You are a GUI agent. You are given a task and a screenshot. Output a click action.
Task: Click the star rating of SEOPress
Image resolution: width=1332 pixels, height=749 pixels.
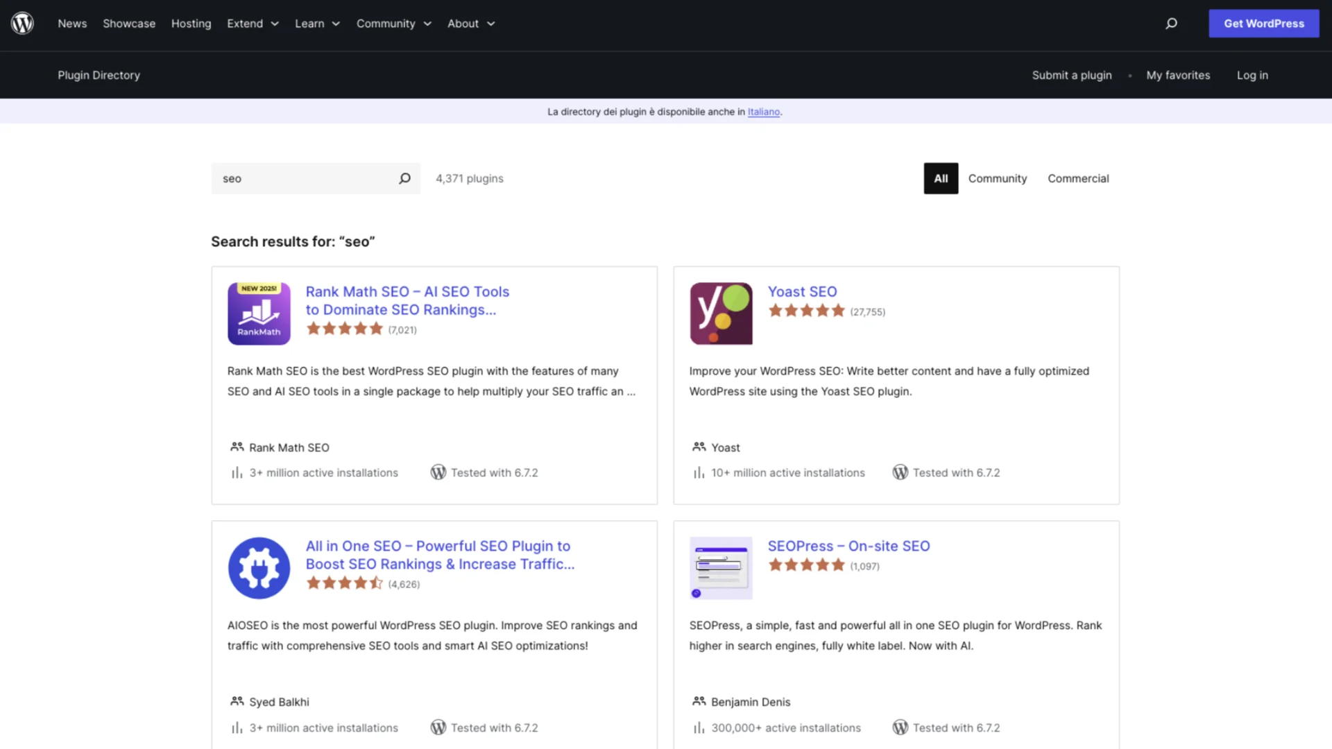coord(807,565)
